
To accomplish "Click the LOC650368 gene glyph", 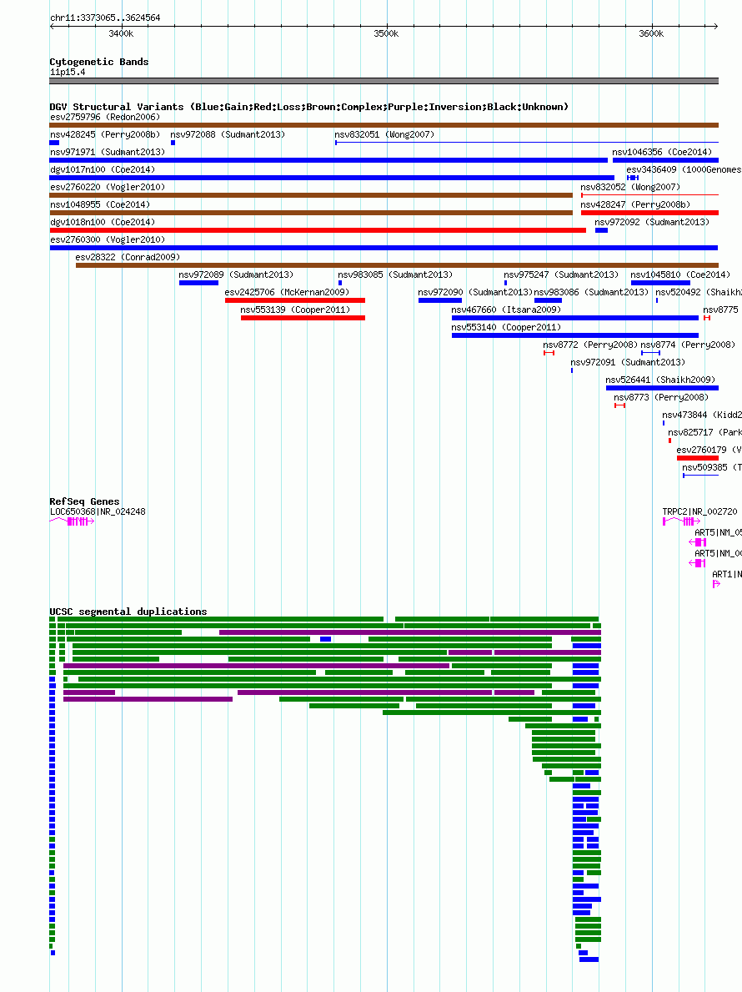I will [72, 521].
